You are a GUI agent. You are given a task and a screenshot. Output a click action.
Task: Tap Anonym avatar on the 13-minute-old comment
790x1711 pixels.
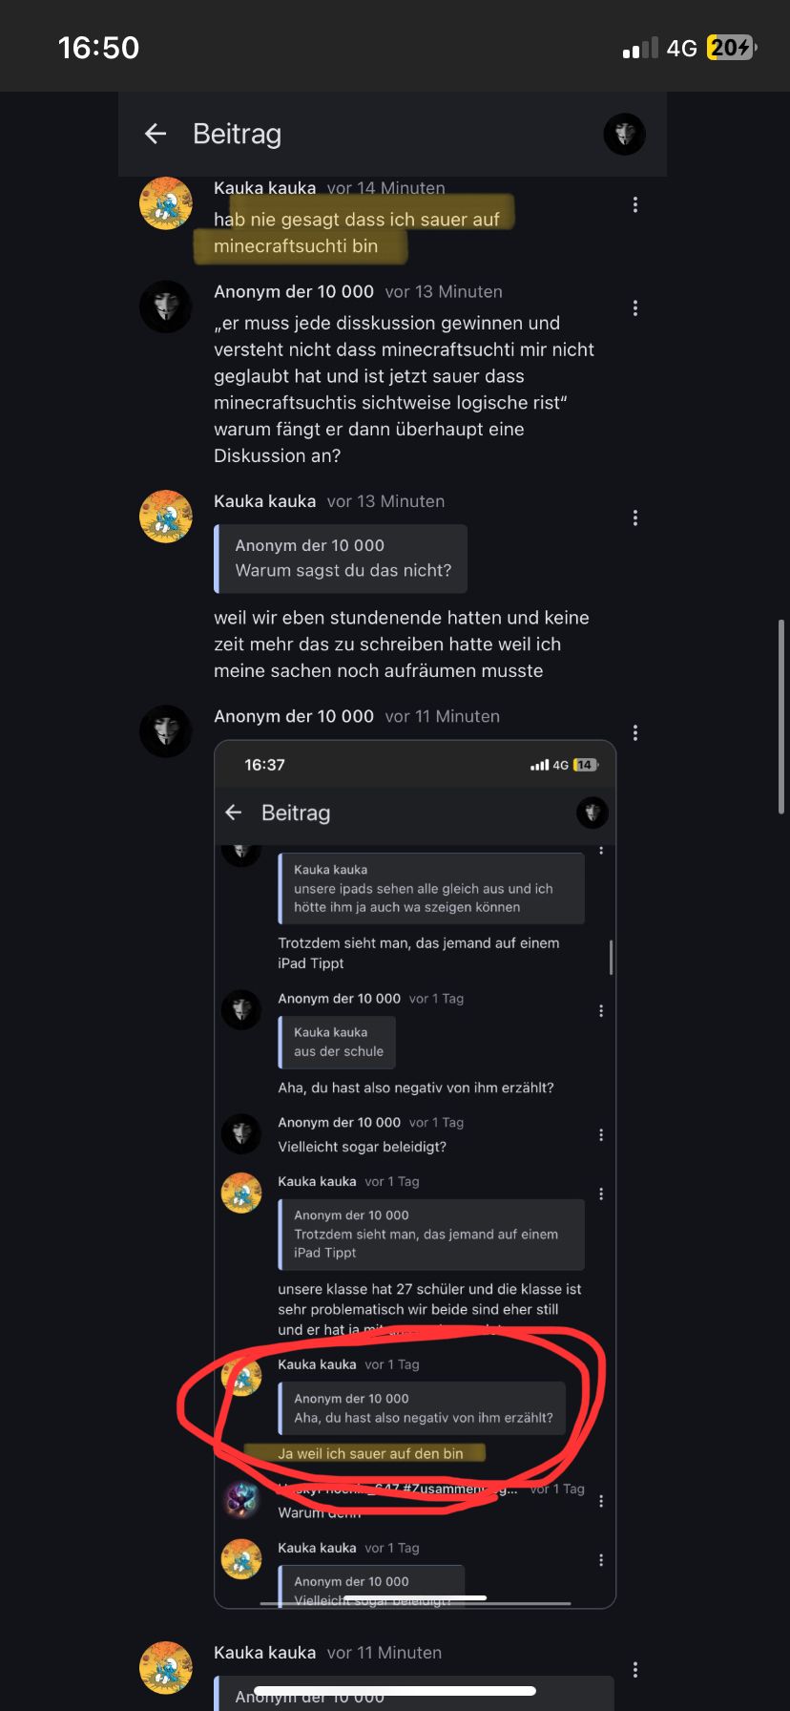(x=166, y=306)
